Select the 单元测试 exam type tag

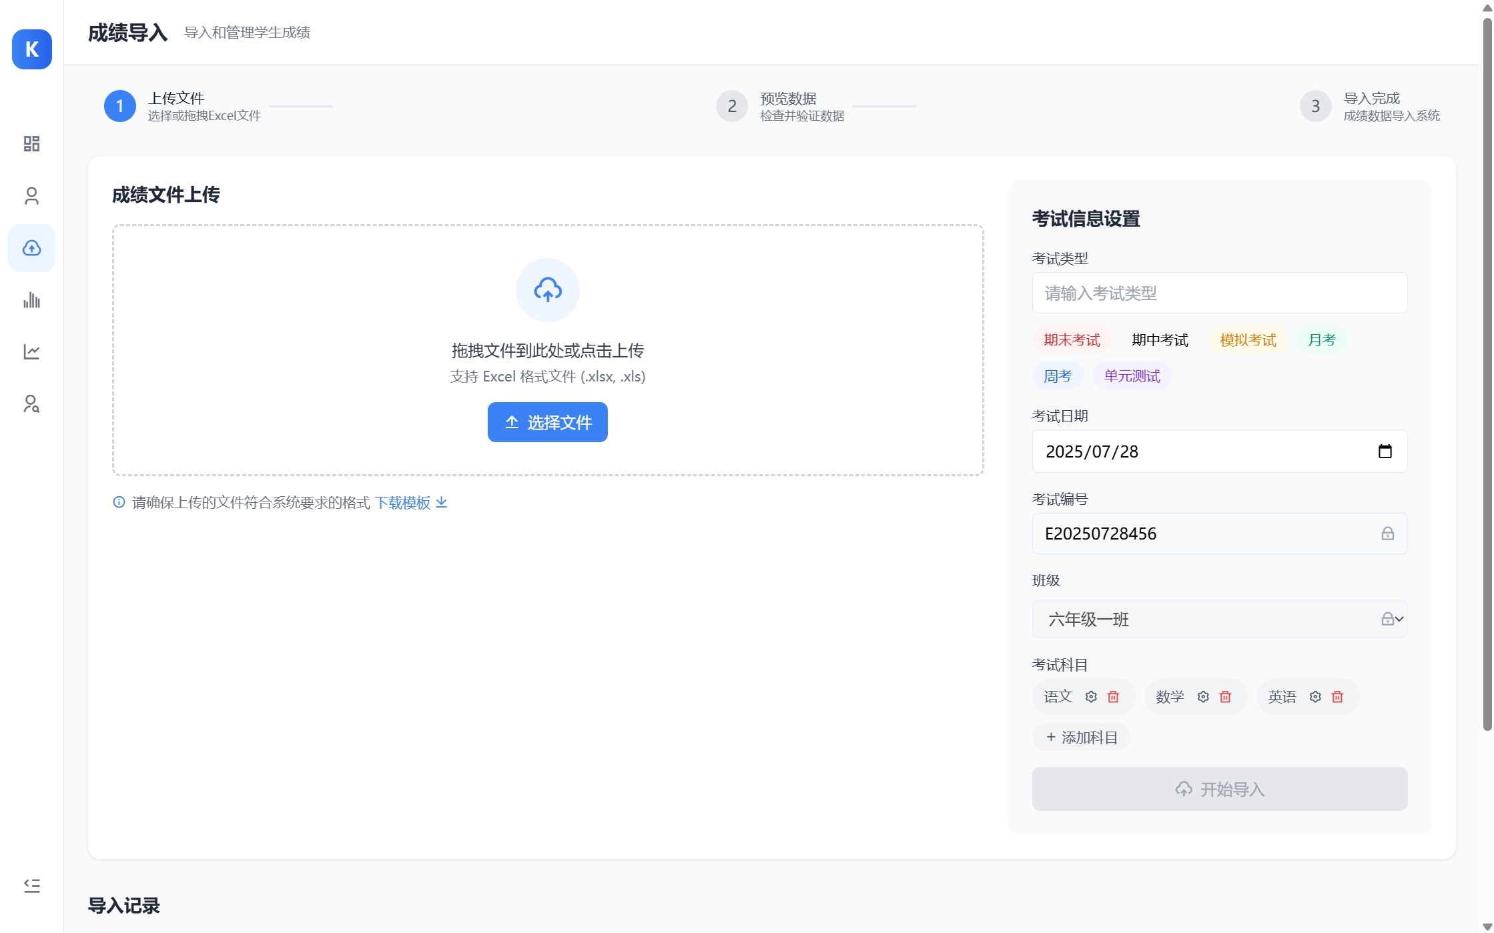coord(1132,375)
